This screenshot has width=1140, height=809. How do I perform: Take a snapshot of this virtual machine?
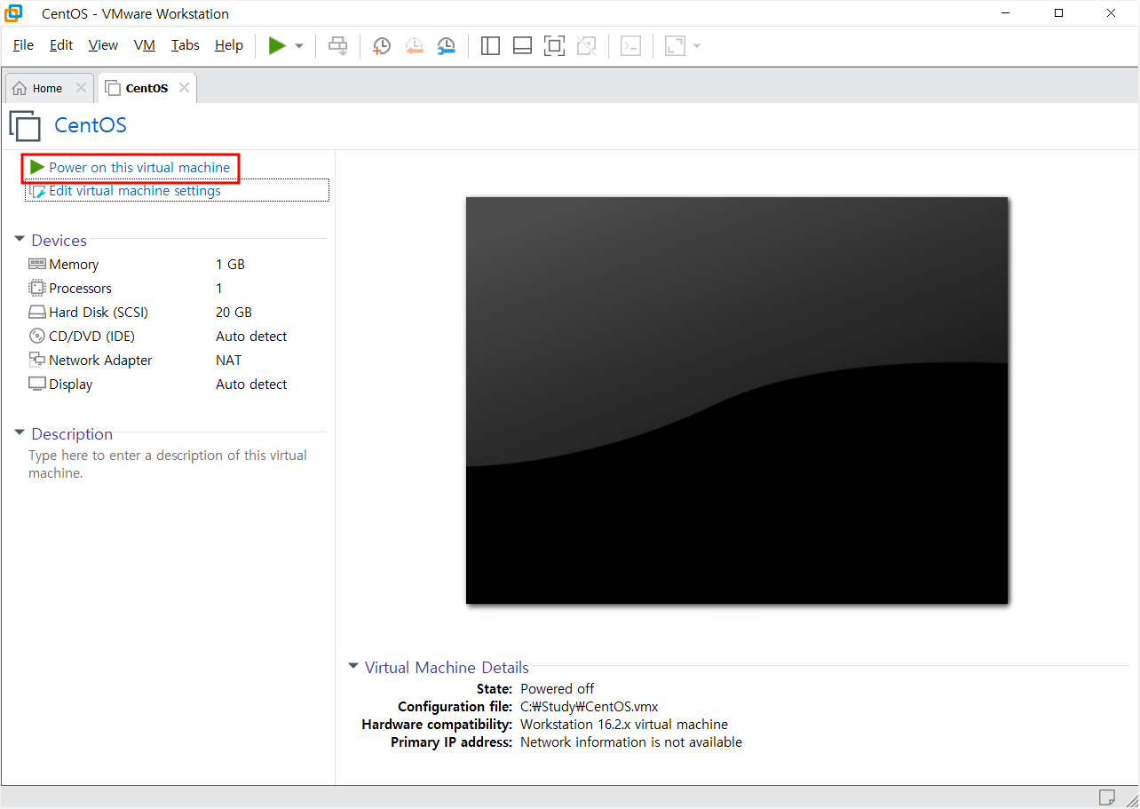click(x=381, y=46)
